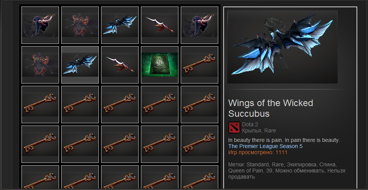The height and width of the screenshot is (190, 368).
Task: Click the large Wings of the Wicked Succubus preview
Action: click(x=282, y=47)
